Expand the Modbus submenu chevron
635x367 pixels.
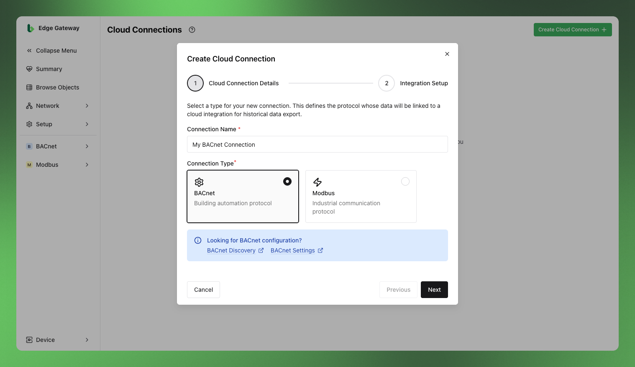(x=87, y=165)
